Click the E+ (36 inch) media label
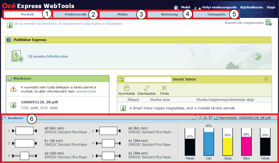This screenshot has width=279, height=163. coord(54,141)
